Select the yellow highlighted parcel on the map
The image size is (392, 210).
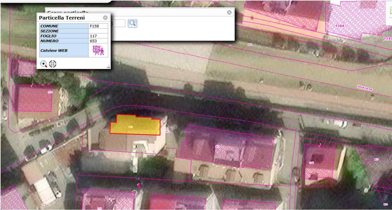point(135,126)
